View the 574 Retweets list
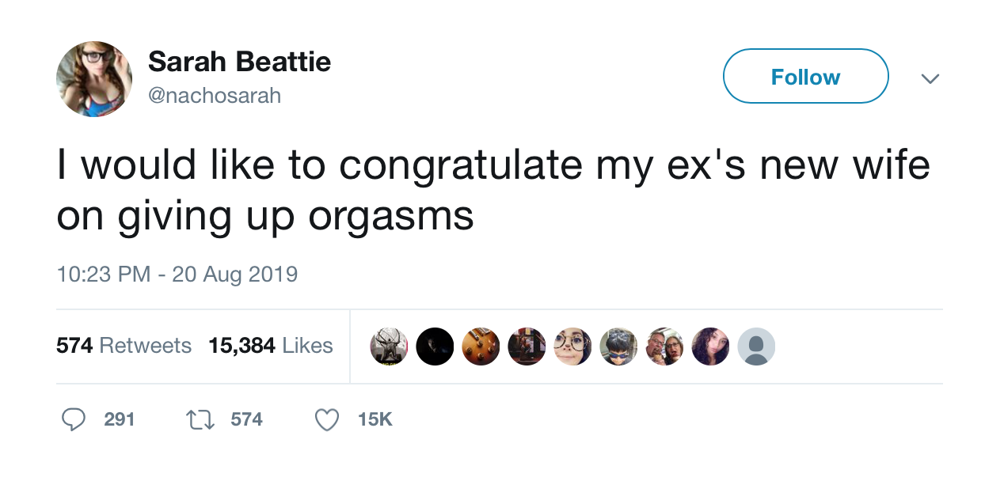 tap(124, 346)
